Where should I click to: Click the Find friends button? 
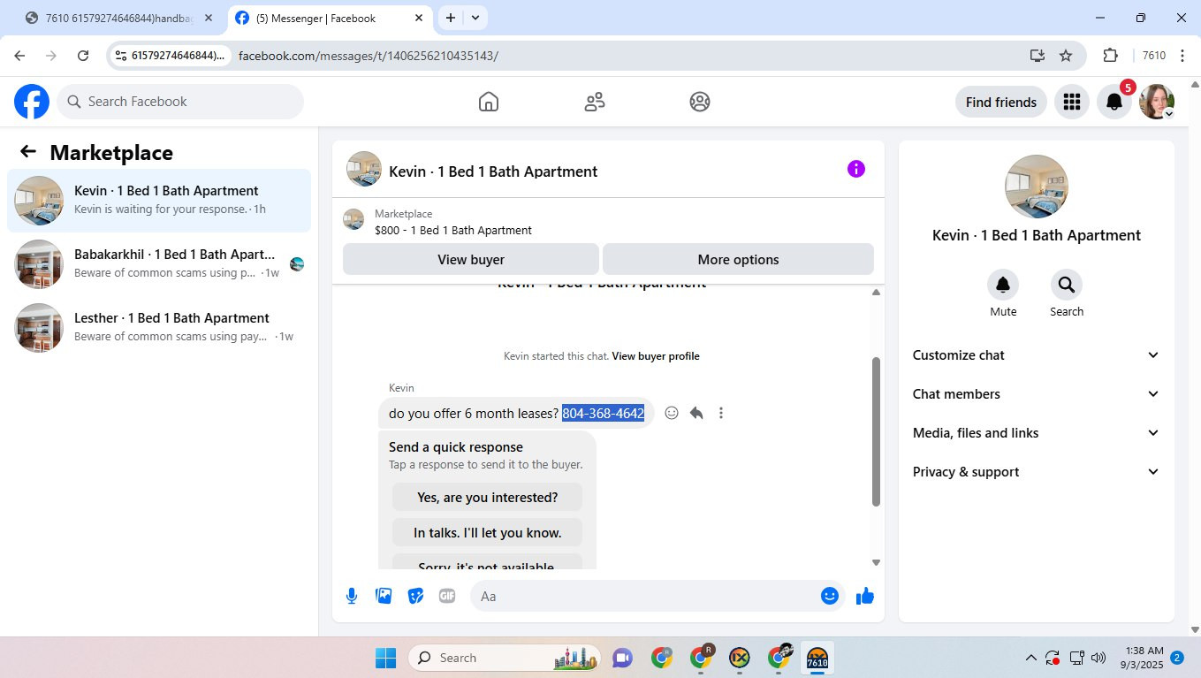click(1001, 103)
